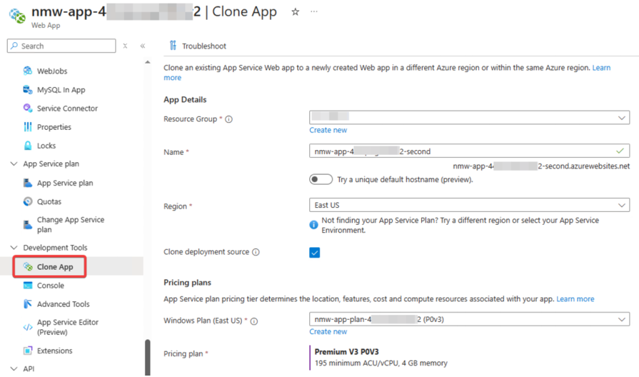
Task: Open the Region dropdown showing East US
Action: click(470, 205)
